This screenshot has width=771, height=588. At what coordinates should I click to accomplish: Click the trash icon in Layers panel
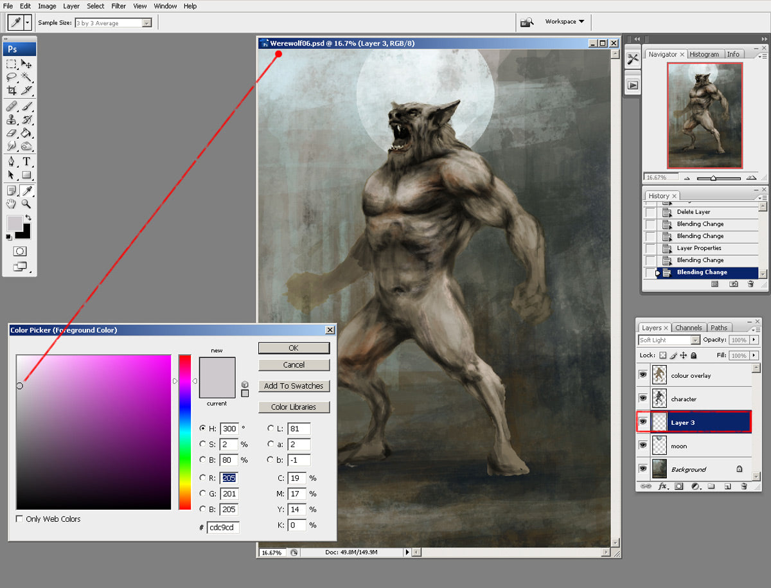coord(743,486)
